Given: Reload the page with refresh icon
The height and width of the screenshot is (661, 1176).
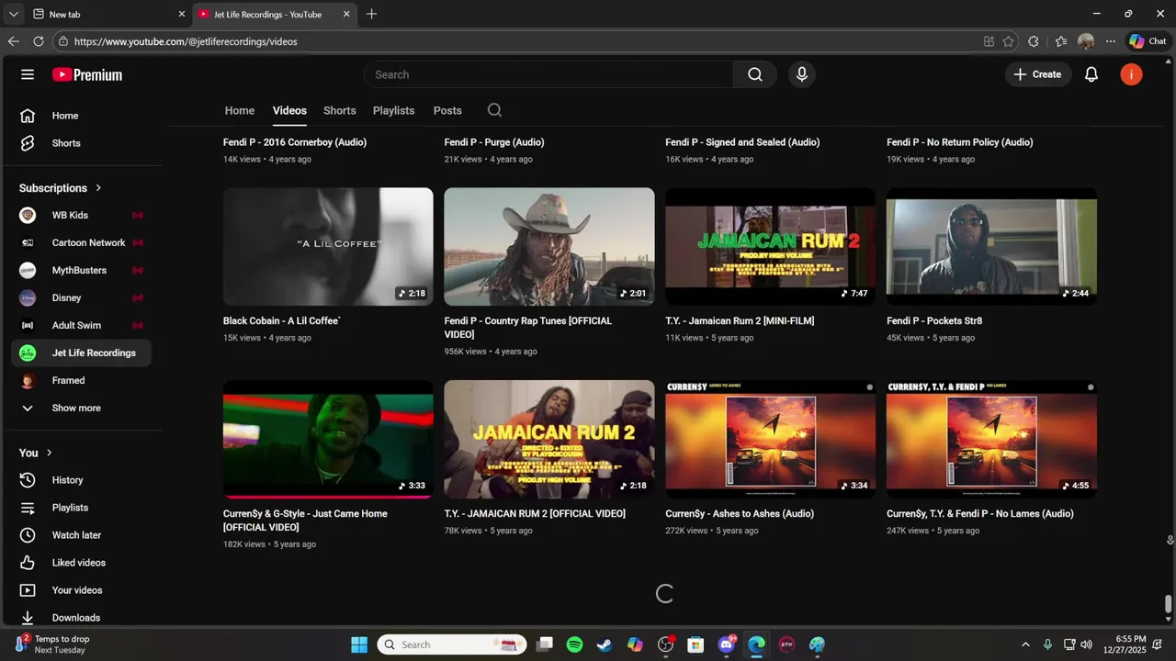Looking at the screenshot, I should [39, 41].
